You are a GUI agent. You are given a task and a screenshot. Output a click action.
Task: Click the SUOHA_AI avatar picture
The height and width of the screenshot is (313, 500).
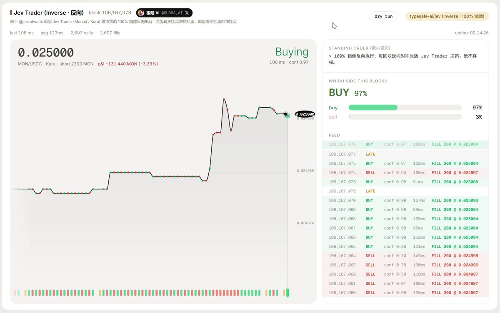(141, 13)
